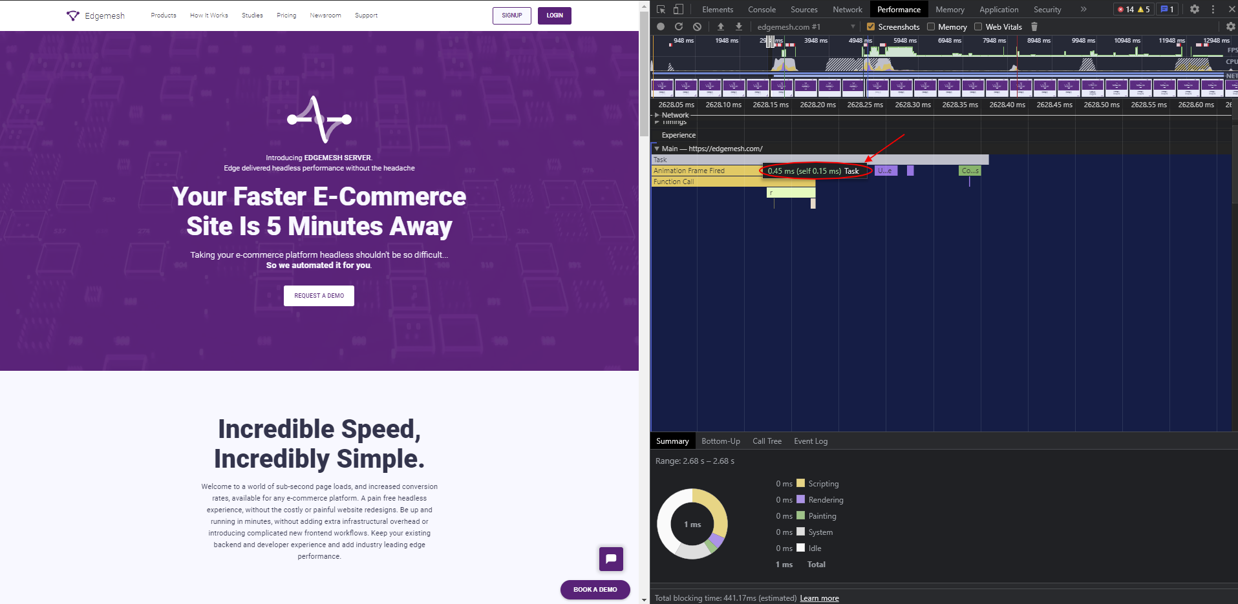Open the chat widget icon on page
The width and height of the screenshot is (1238, 604).
611,559
